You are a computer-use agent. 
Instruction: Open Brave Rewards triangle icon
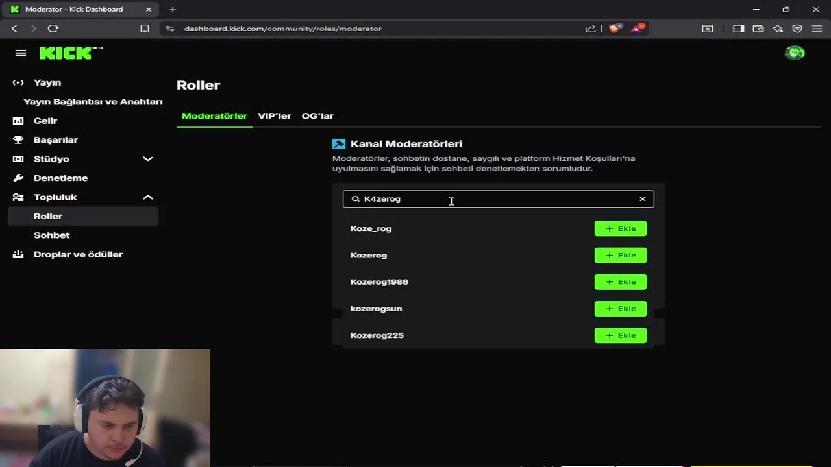(638, 29)
